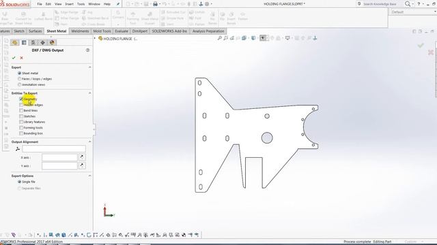Open the File menu
Viewport: 437px width, 245px height.
40,4
